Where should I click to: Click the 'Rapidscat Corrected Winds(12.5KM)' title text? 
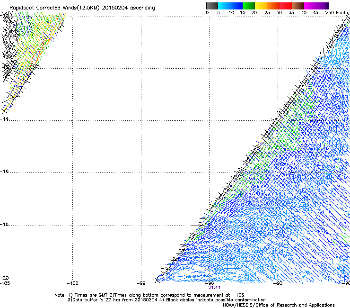pyautogui.click(x=54, y=8)
